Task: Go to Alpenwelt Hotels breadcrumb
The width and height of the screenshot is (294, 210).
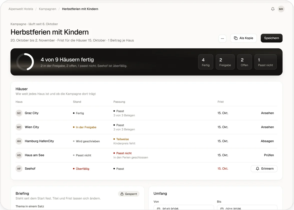Action: tap(21, 9)
